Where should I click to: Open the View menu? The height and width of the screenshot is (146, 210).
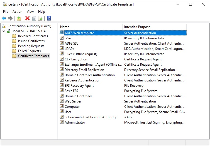[x=30, y=12]
